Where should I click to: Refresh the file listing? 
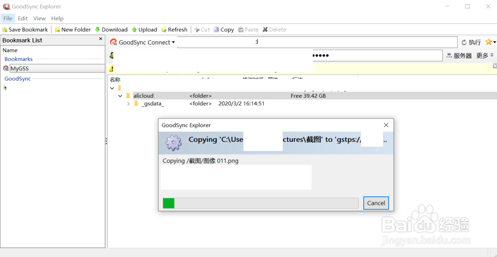(x=174, y=29)
